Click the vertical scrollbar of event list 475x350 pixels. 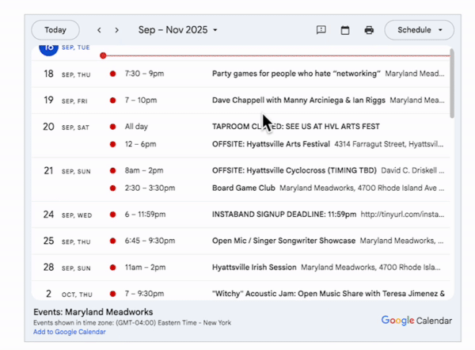[x=452, y=83]
